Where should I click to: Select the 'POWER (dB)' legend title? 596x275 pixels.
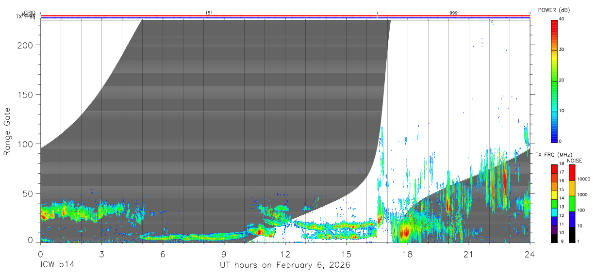pyautogui.click(x=554, y=10)
